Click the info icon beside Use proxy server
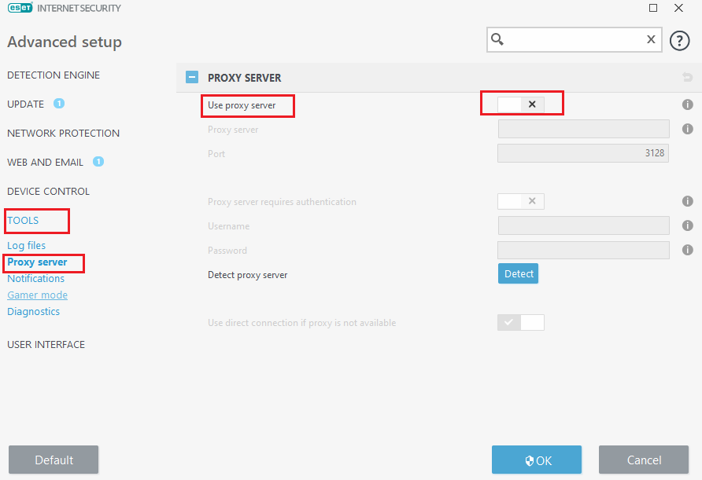Viewport: 702px width, 480px height. [x=687, y=104]
